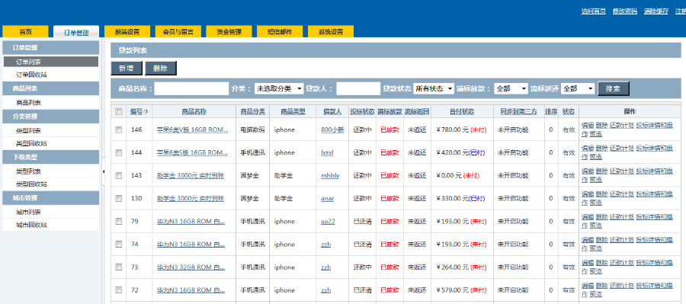Go to the 会员与留言 tab
Viewport: 686px width, 304px height.
[178, 32]
